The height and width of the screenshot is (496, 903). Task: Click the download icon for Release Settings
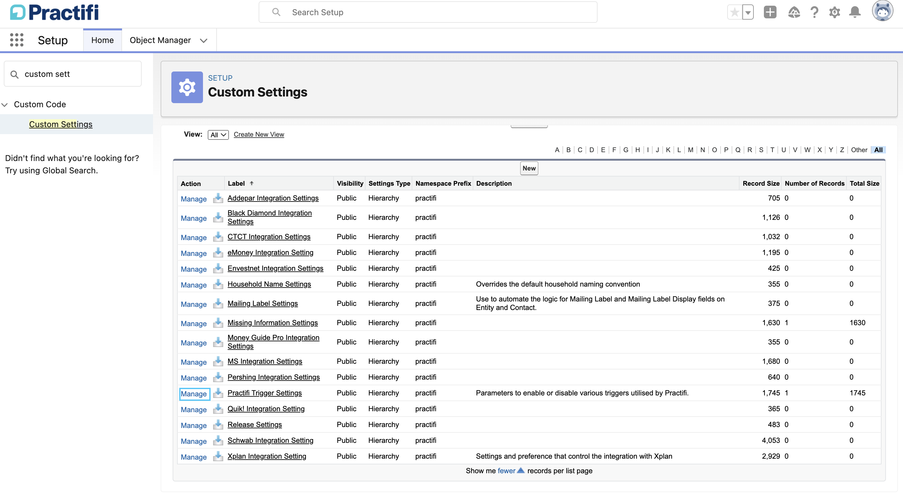pyautogui.click(x=218, y=425)
